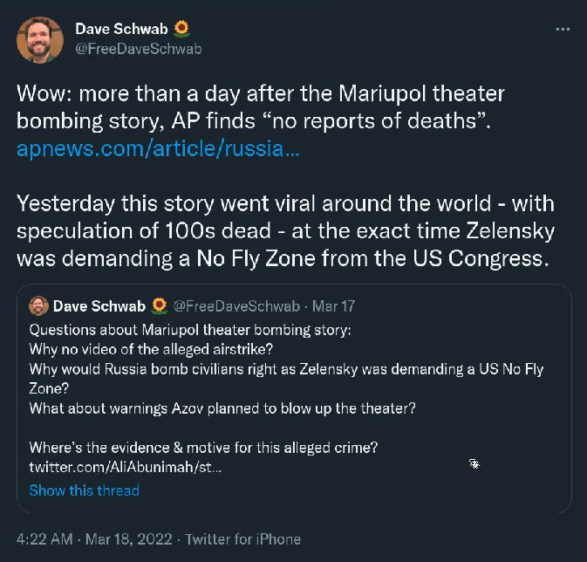
Task: Click the @FreeDaveSchwab handle under author name
Action: point(139,49)
